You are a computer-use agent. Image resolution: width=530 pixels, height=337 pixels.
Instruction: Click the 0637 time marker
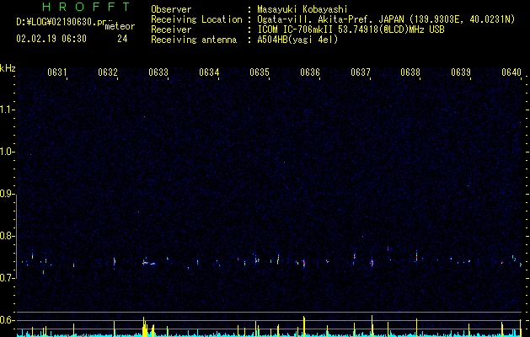tap(361, 72)
